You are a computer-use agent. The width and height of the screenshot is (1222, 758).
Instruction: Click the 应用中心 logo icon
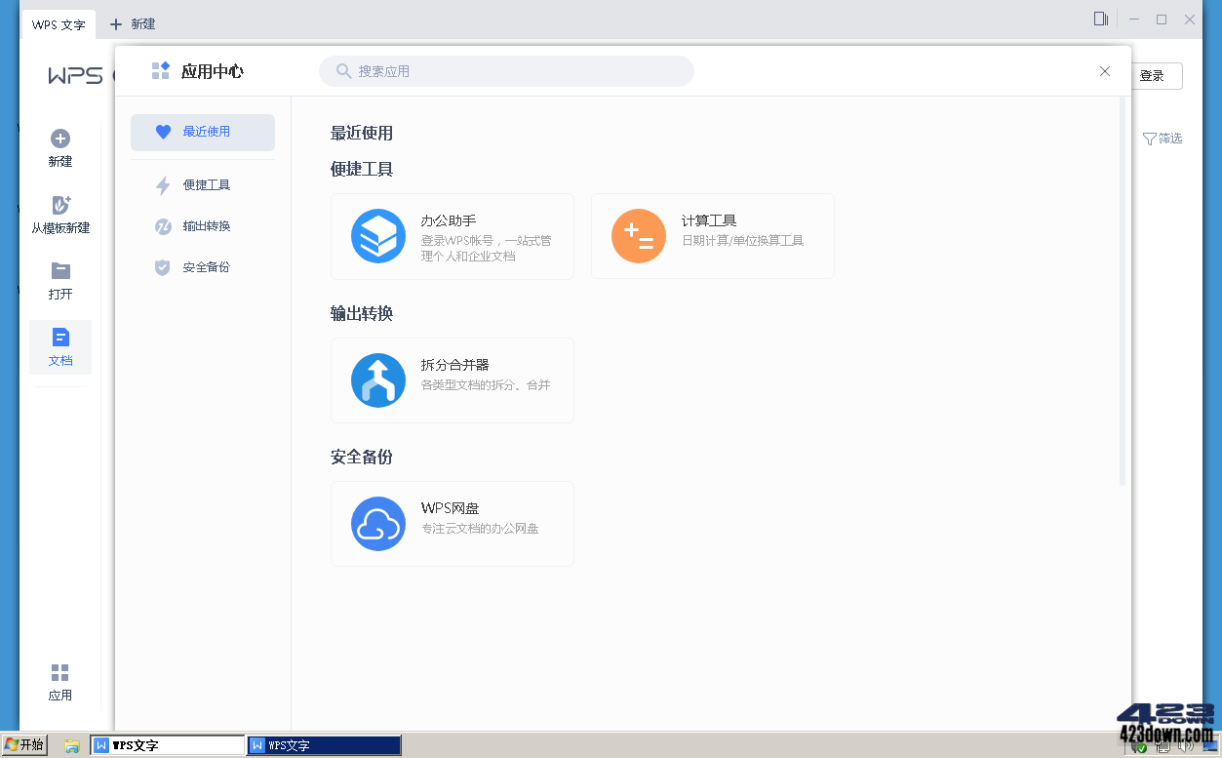pos(159,69)
